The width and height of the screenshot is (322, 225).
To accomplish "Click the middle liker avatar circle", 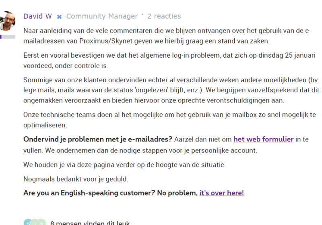I will coord(35,222).
